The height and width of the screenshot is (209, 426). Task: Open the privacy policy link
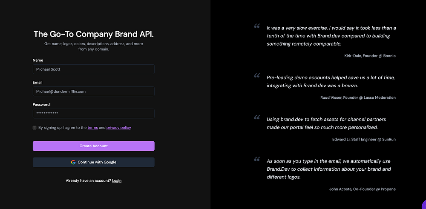118,128
